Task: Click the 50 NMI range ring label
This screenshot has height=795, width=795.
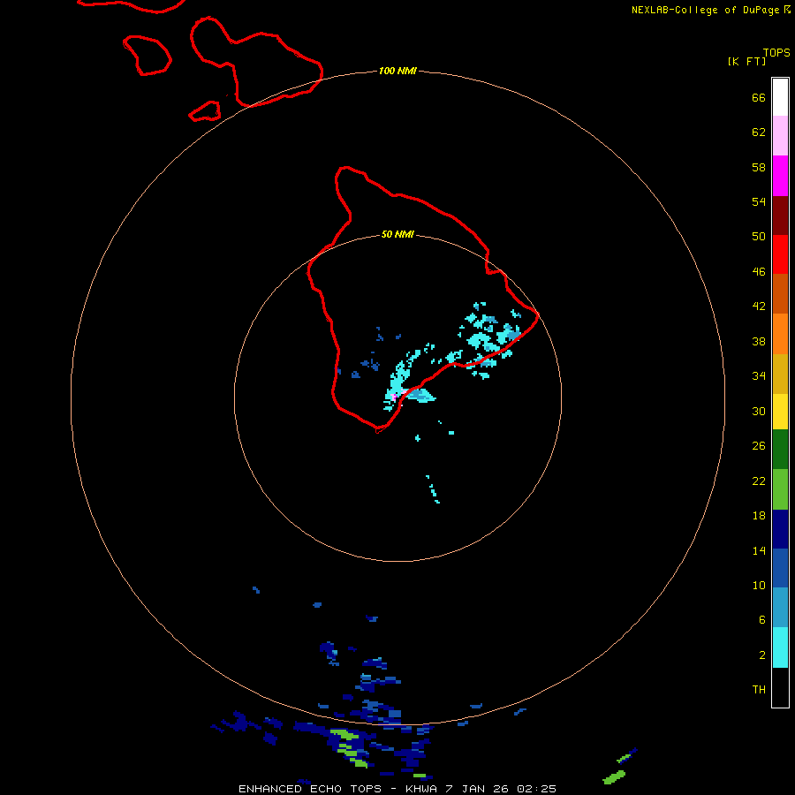Action: pyautogui.click(x=397, y=234)
